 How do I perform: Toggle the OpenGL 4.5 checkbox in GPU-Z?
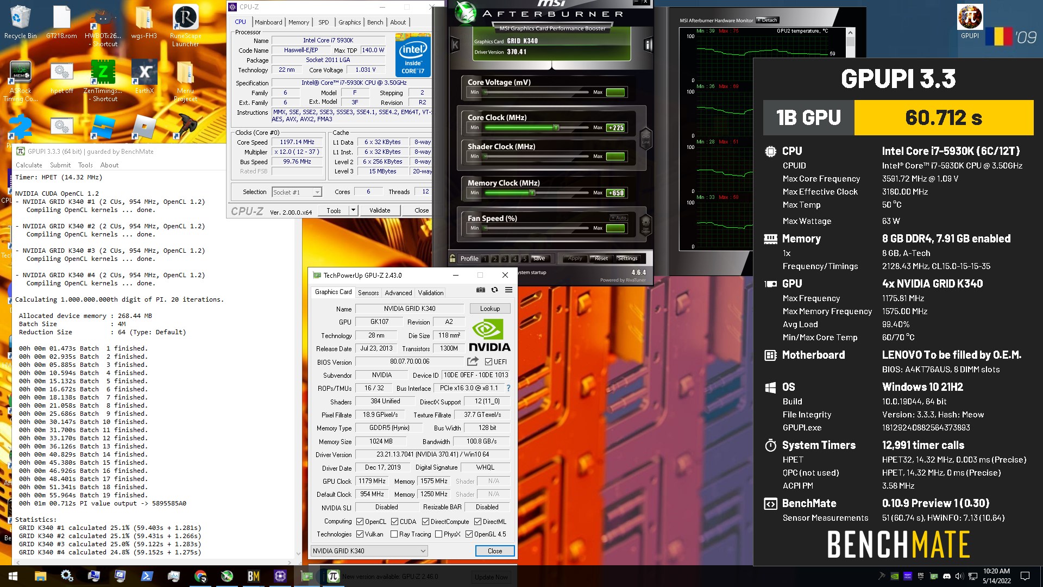(x=469, y=534)
